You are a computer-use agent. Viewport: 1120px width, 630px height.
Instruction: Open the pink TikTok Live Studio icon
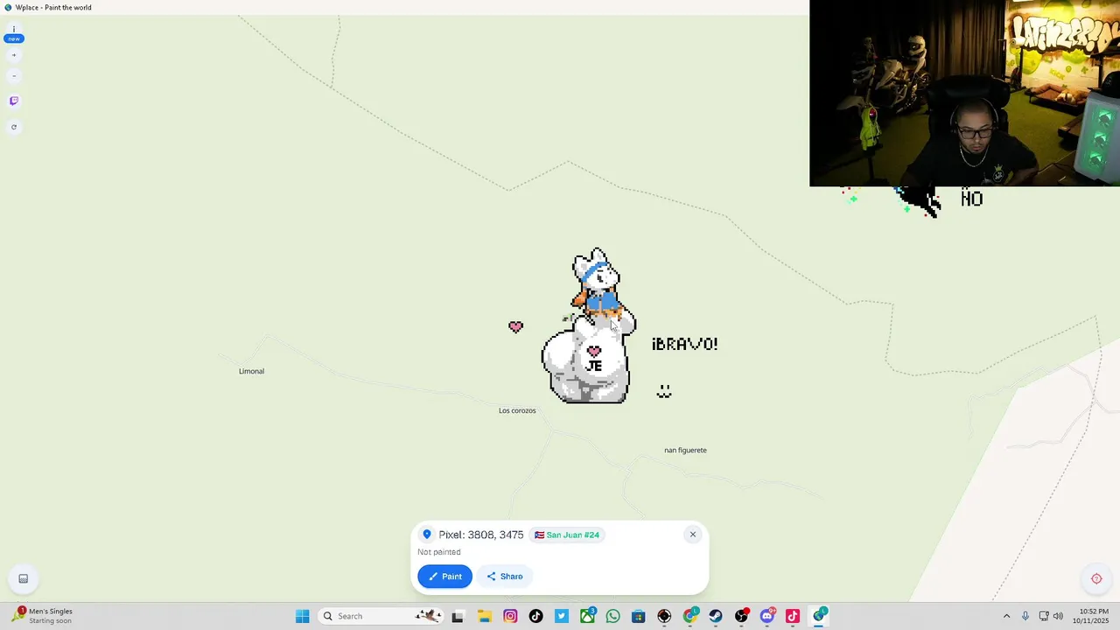click(x=793, y=616)
